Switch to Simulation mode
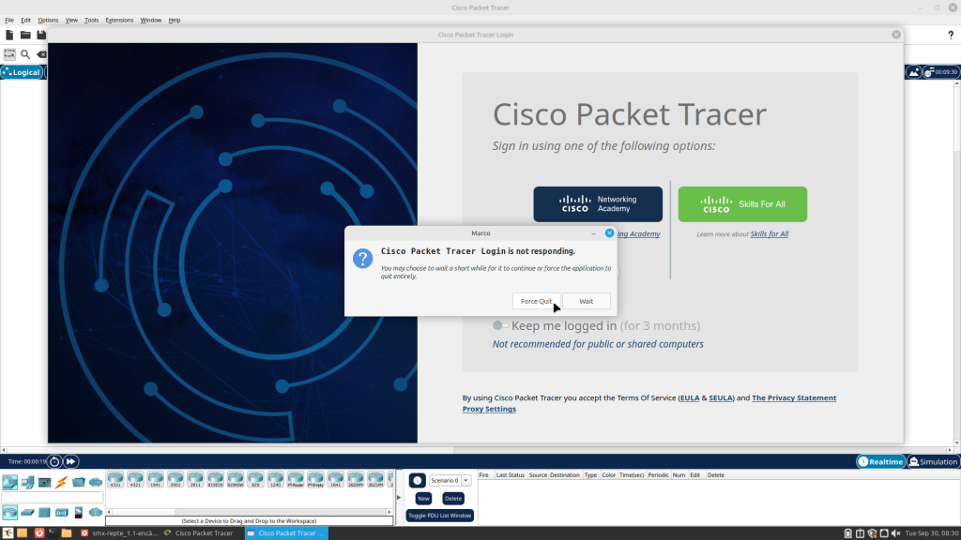 coord(933,461)
